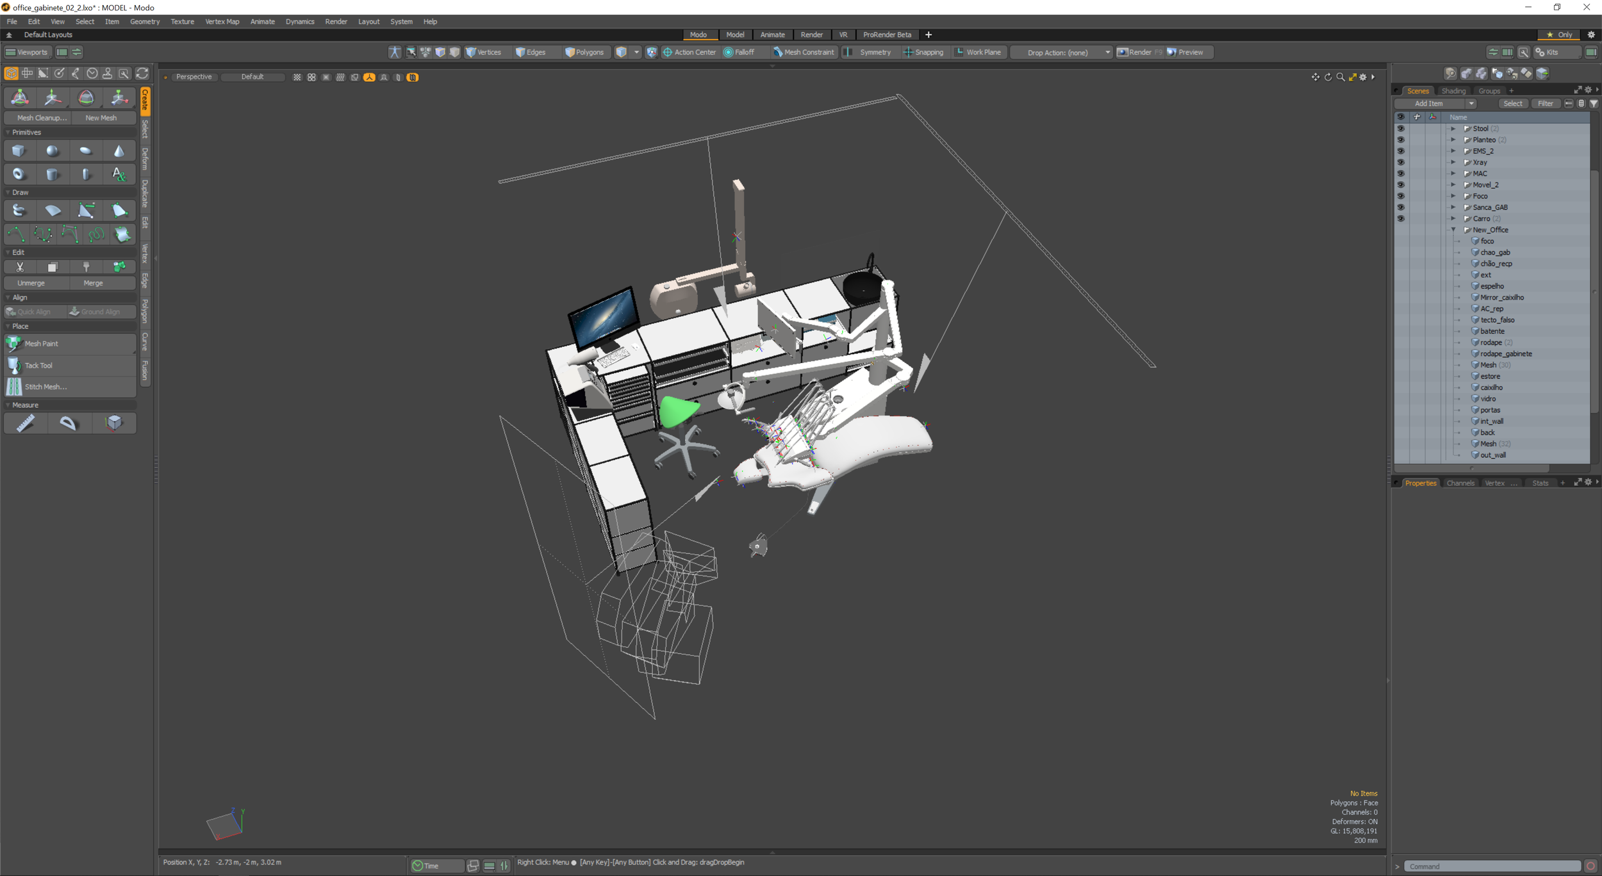1602x876 pixels.
Task: Collapse the New_Office group
Action: coord(1453,230)
